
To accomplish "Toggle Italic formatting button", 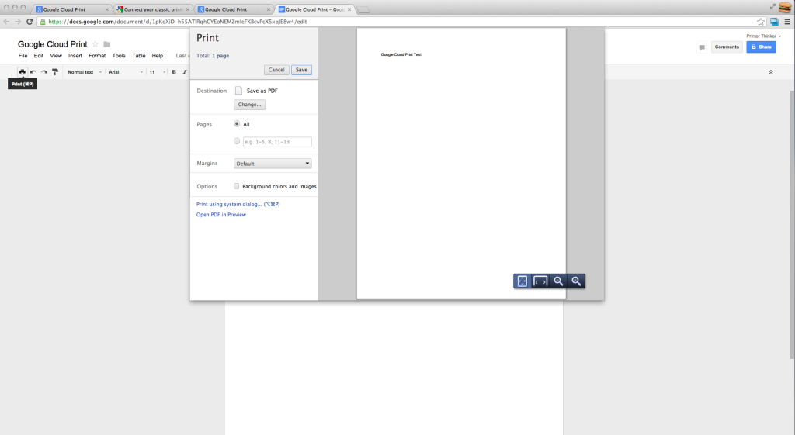I will 185,72.
